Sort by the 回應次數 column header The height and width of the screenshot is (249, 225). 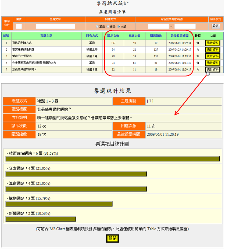point(134,36)
